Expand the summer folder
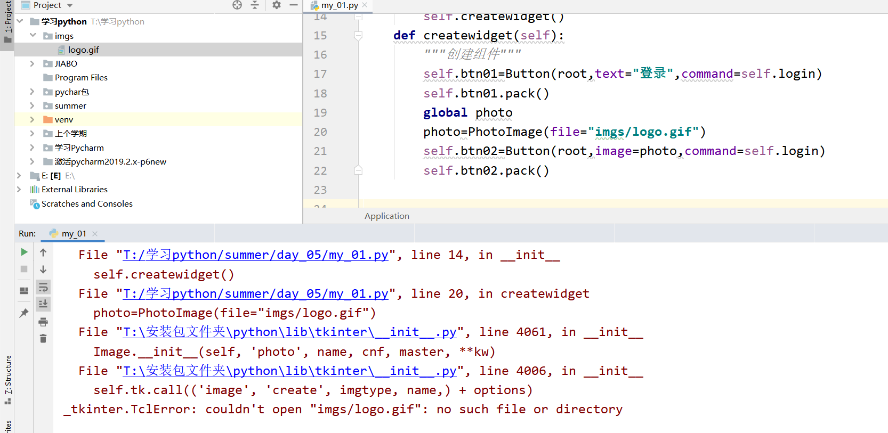888x433 pixels. 33,105
